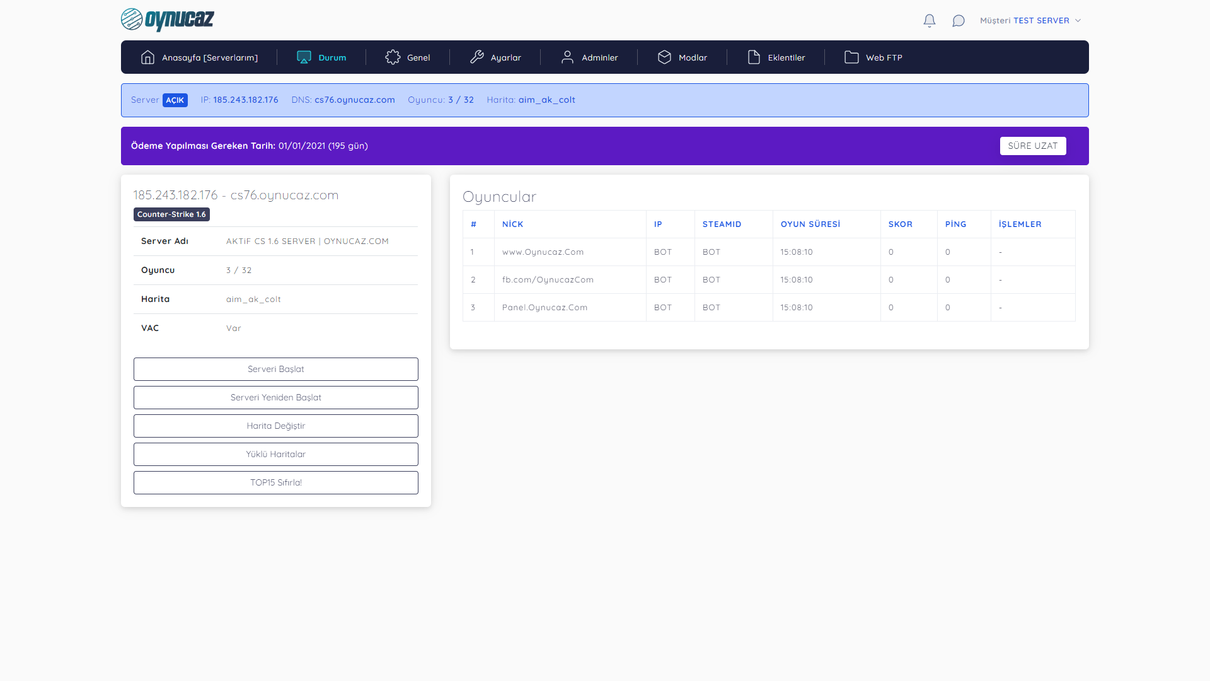Open the Web FTP menu

coord(873,57)
